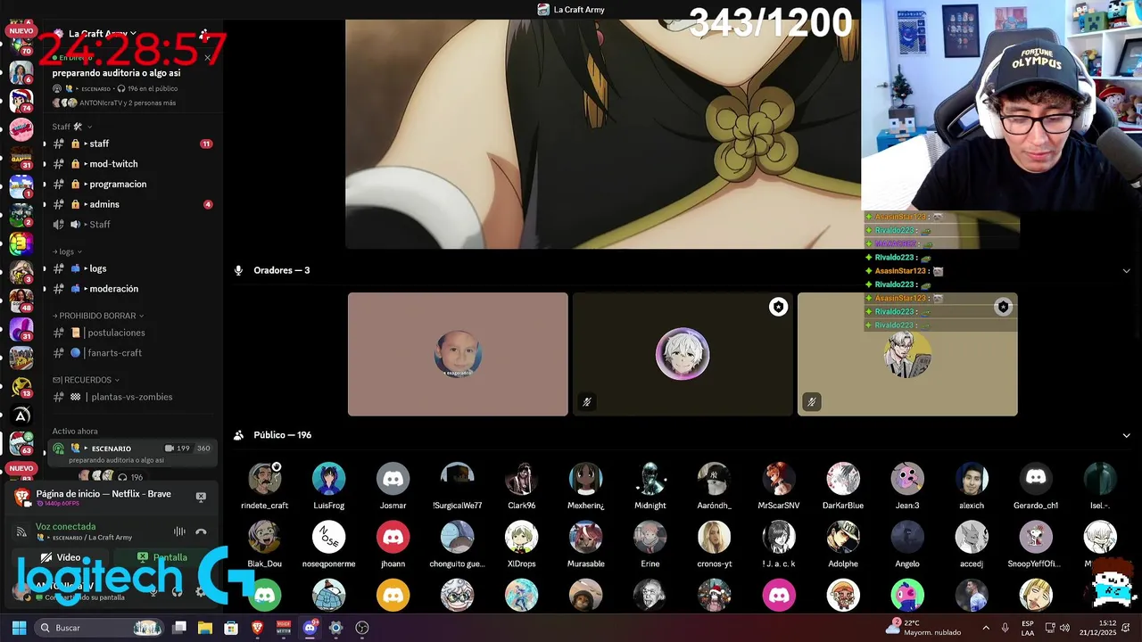Turn on camera with the Vídeo button
Screen dimensions: 1142x642
coord(61,557)
